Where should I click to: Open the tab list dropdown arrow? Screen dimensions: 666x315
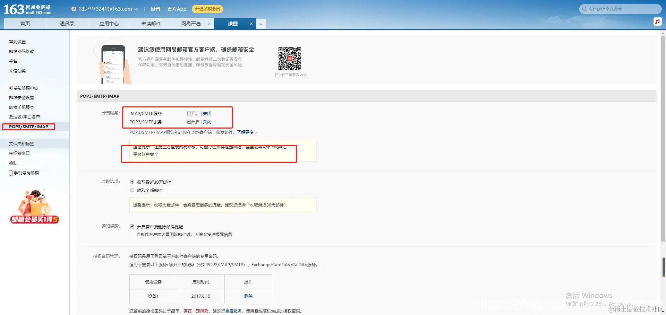click(261, 24)
